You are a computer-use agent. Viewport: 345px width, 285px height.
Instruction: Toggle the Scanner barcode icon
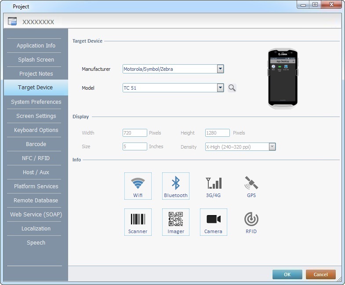[138, 222]
